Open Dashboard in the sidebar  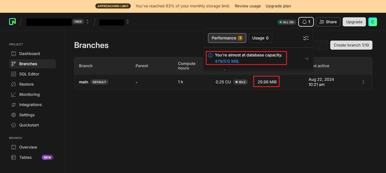32,54
